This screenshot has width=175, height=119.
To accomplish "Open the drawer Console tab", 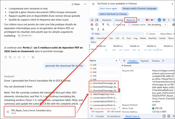I will click(100, 116).
